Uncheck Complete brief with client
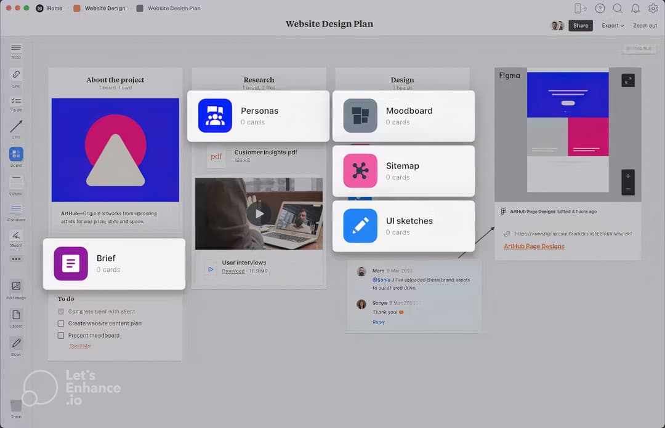Image resolution: width=665 pixels, height=428 pixels. [x=61, y=311]
